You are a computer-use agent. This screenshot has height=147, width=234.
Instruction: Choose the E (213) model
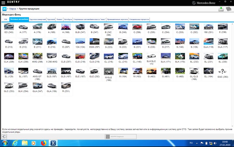click(9, 44)
